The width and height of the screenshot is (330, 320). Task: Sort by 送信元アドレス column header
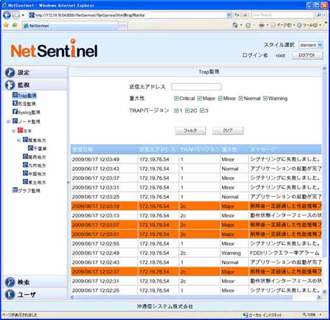coord(158,150)
